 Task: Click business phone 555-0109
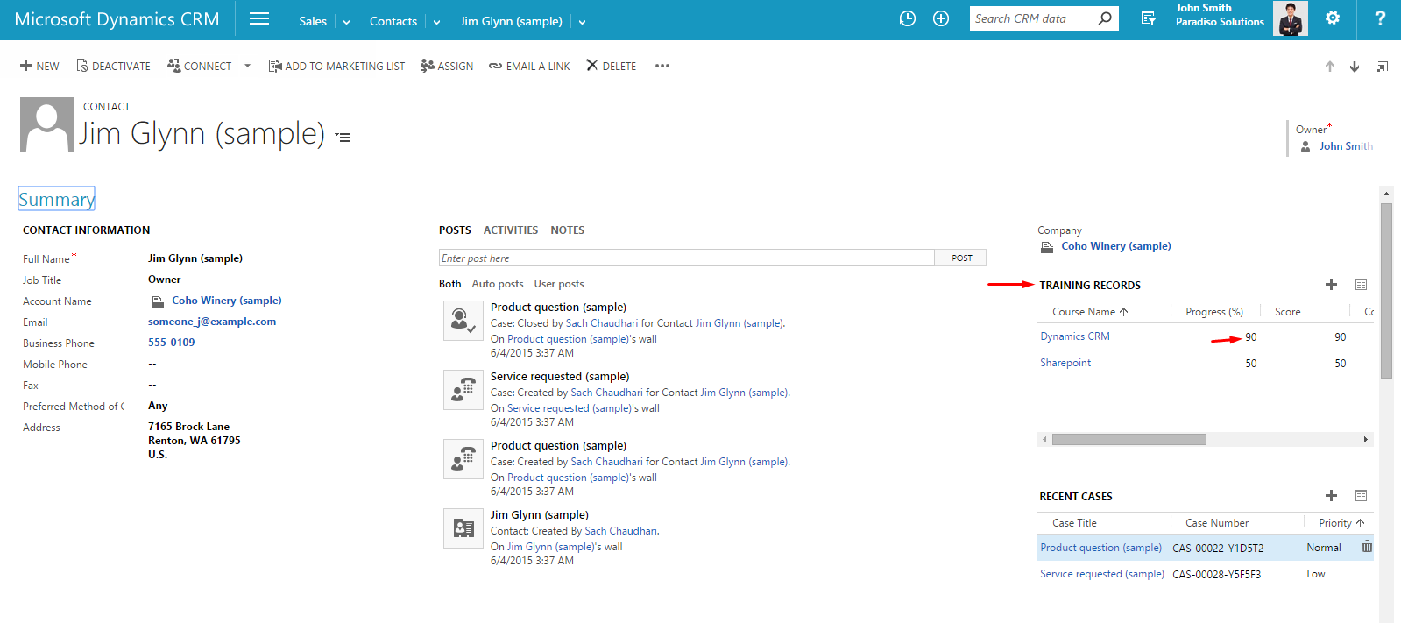[172, 343]
